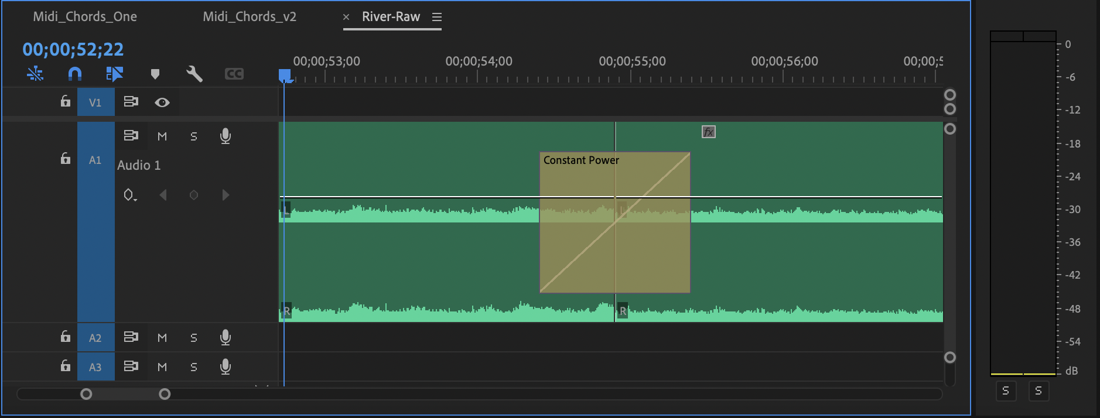Screen dimensions: 1100x418
Task: Mute track A3
Action: tap(162, 367)
